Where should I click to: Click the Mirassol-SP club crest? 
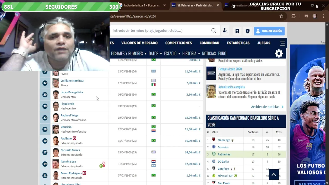(214, 176)
